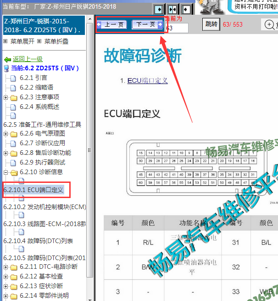
Task: Click open folder icon of 6.2.10 诊断信息
Action: coord(14,173)
